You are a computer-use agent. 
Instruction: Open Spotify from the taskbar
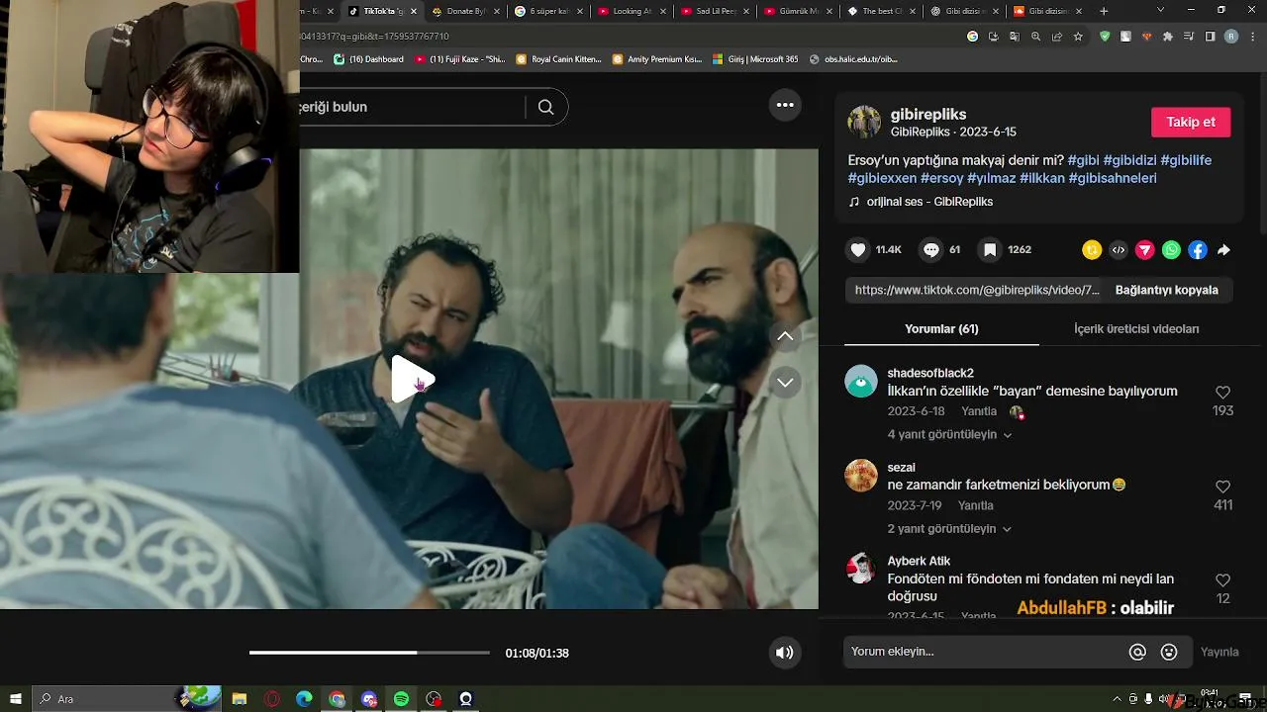point(401,699)
